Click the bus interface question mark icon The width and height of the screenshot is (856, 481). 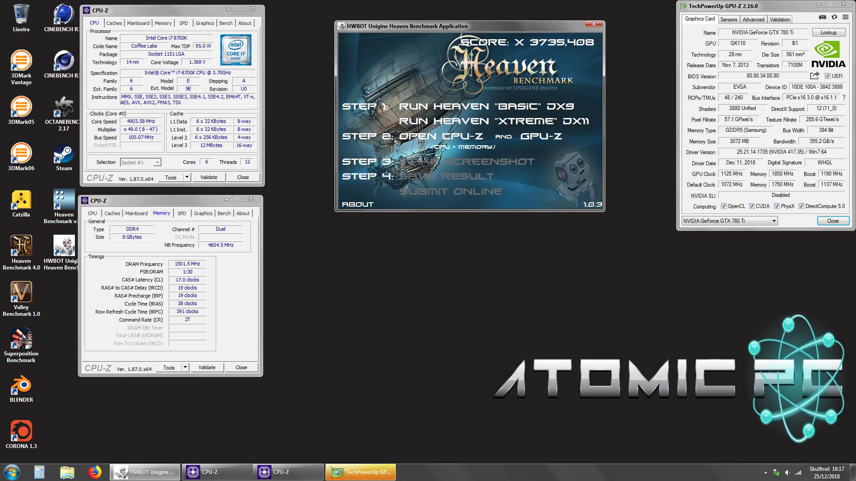coord(844,98)
